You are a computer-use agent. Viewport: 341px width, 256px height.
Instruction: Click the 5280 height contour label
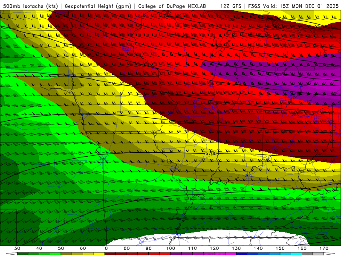[276, 19]
